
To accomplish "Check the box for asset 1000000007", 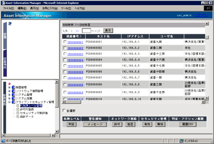I will pos(65,78).
